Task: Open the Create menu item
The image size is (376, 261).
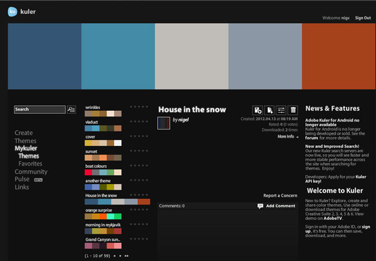Action: coord(24,133)
